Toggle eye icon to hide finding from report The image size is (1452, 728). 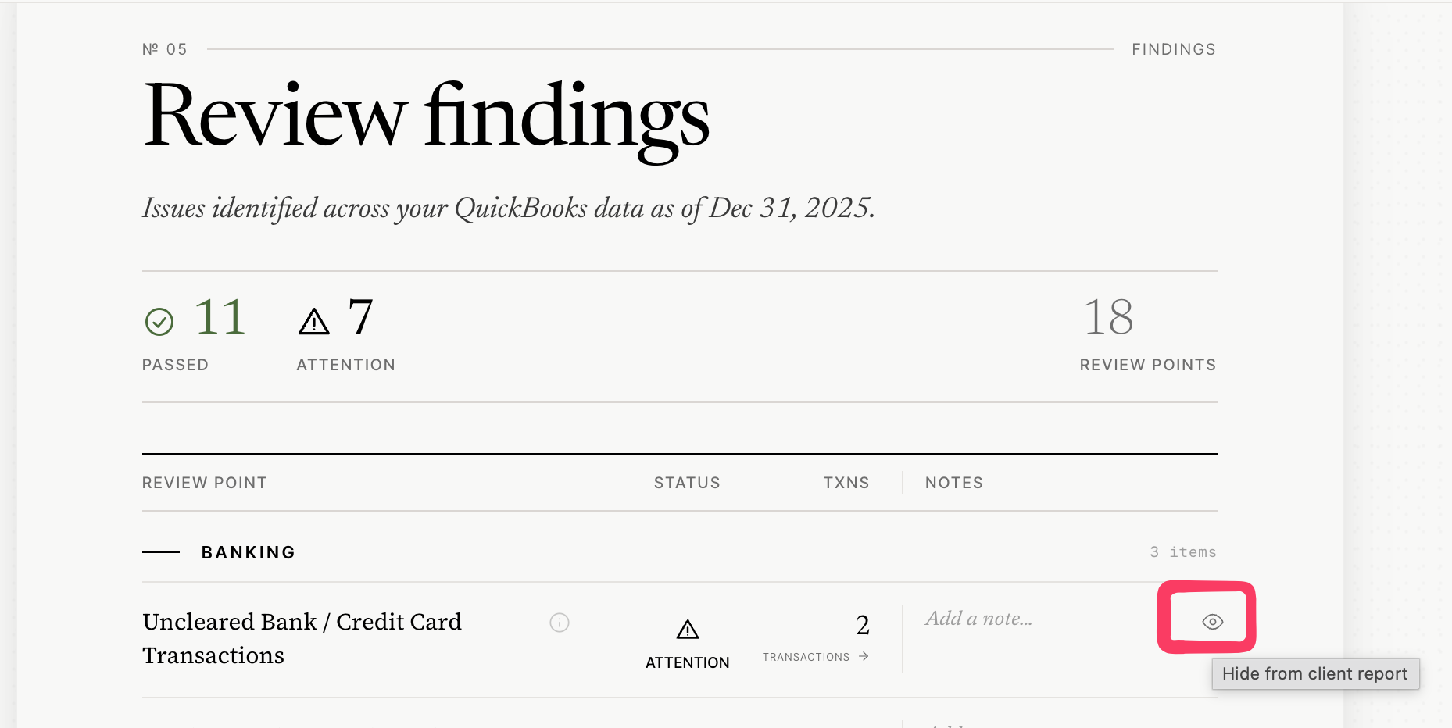coord(1212,622)
